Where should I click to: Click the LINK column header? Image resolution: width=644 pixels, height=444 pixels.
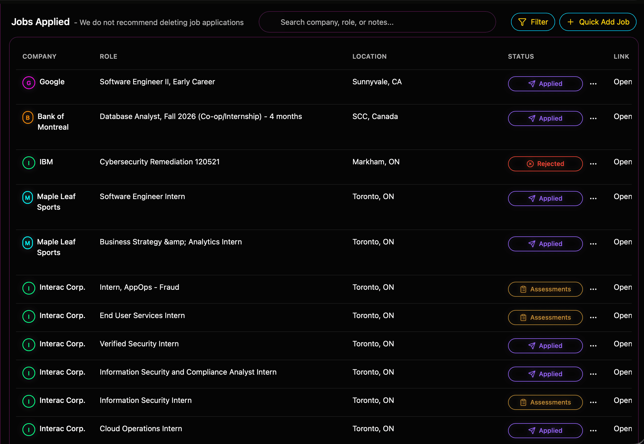(621, 57)
